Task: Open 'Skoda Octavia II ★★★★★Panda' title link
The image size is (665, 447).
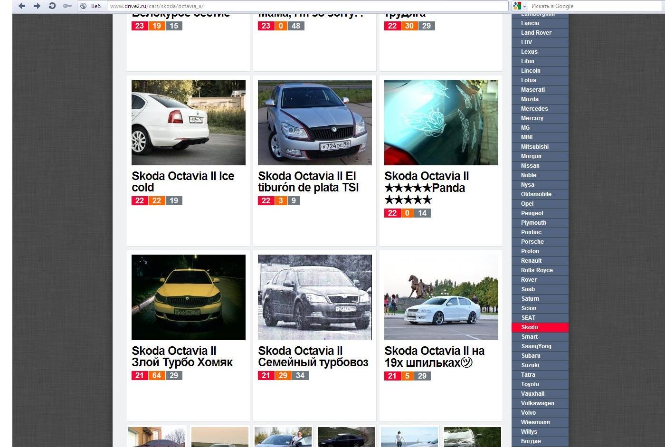Action: click(x=427, y=188)
